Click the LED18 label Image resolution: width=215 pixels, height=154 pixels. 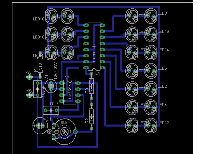(x=39, y=19)
